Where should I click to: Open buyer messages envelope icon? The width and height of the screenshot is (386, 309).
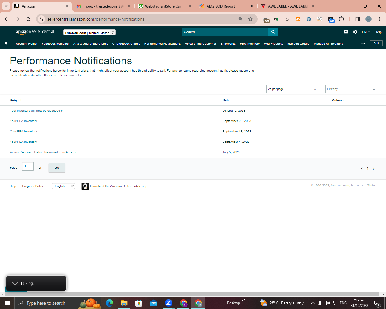346,32
